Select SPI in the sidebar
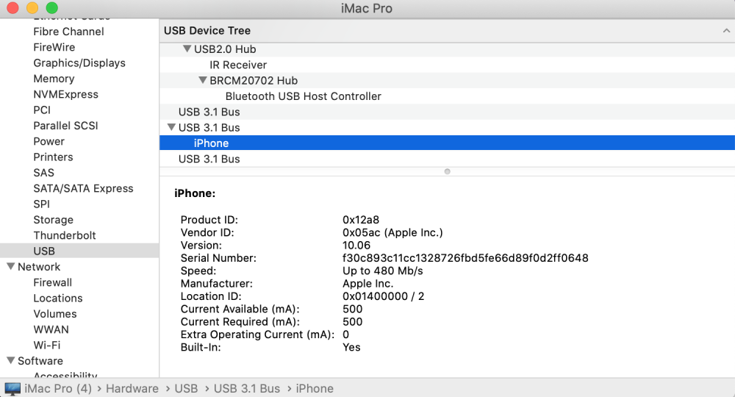This screenshot has height=397, width=735. click(41, 204)
